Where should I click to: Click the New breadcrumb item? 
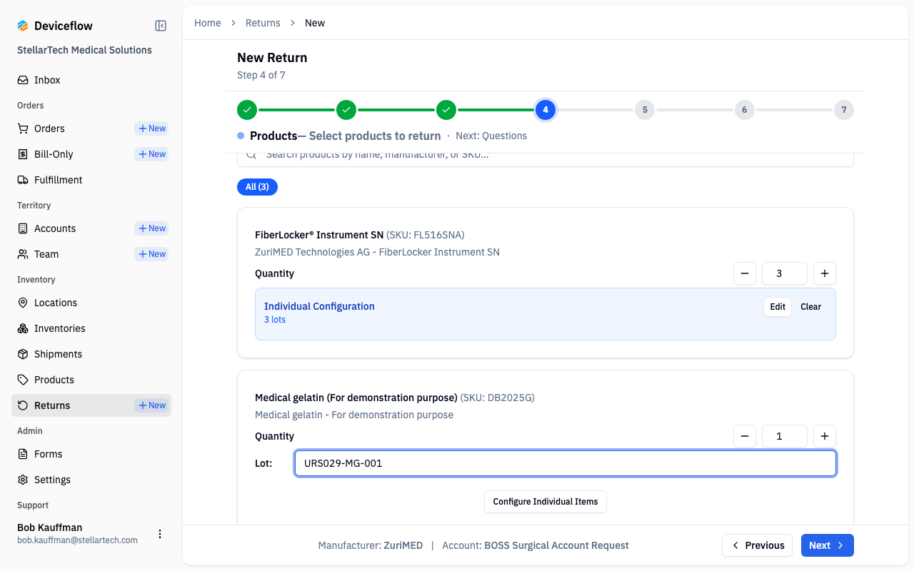tap(315, 23)
